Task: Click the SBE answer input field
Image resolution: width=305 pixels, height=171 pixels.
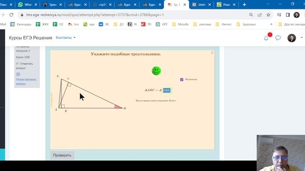Action: [167, 90]
